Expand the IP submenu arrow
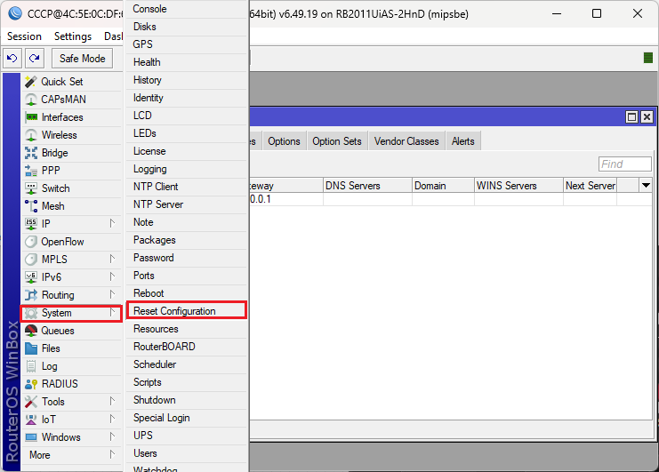The width and height of the screenshot is (659, 472). pos(112,223)
